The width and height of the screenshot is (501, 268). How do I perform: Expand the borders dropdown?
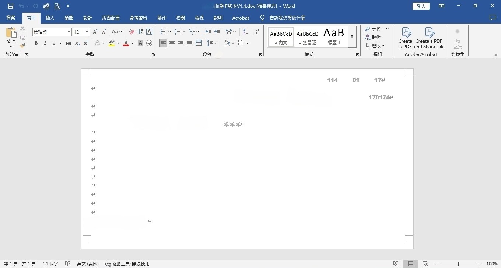pos(247,43)
